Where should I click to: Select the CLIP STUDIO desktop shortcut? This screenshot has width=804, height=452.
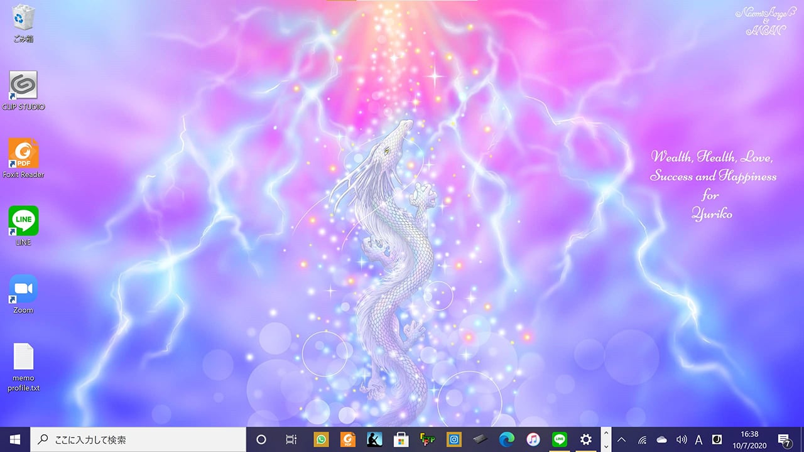(x=23, y=91)
